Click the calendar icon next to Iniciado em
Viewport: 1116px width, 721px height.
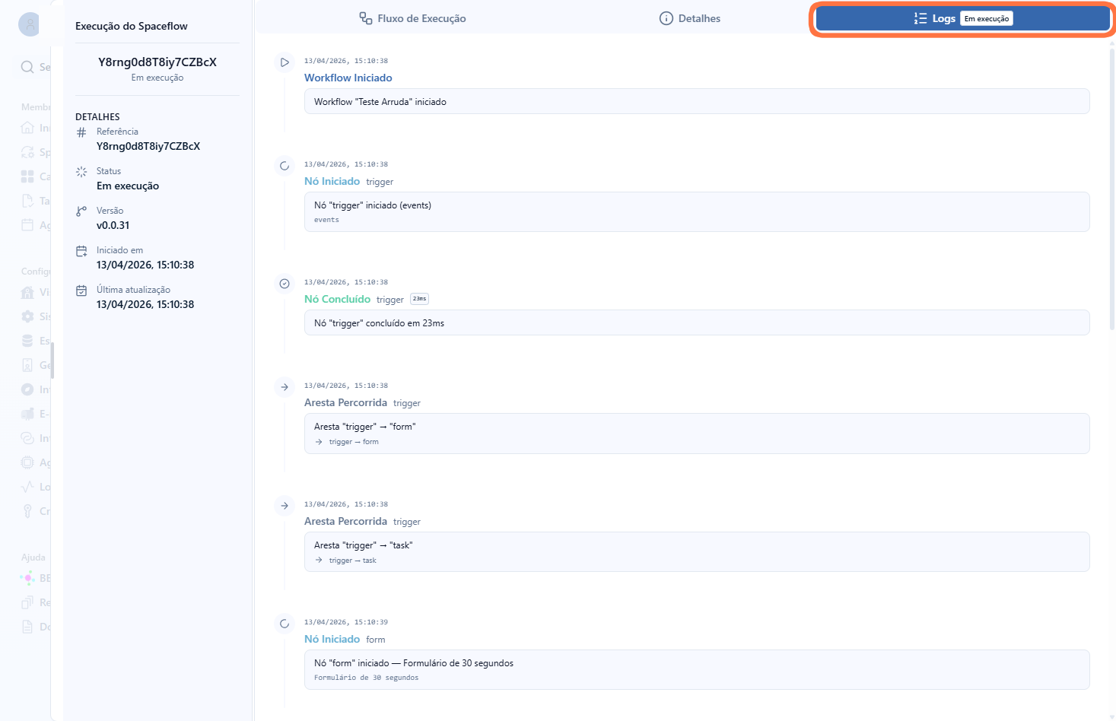coord(81,251)
